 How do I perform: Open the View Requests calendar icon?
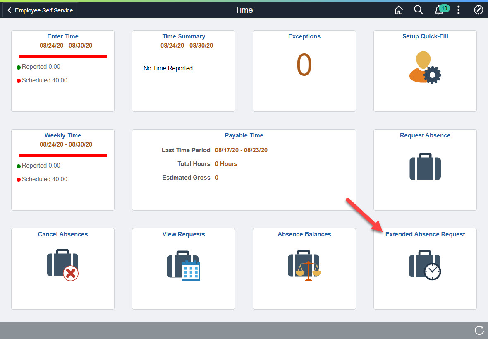(x=184, y=265)
